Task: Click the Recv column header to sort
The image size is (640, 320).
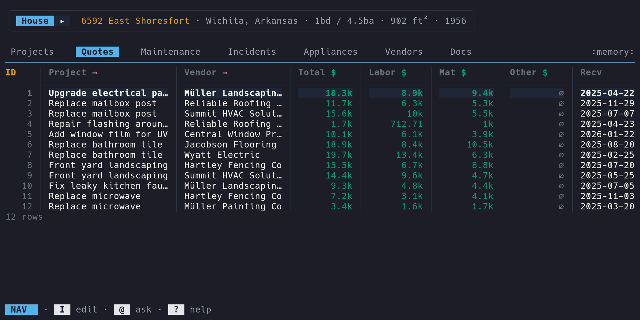Action: tap(590, 72)
